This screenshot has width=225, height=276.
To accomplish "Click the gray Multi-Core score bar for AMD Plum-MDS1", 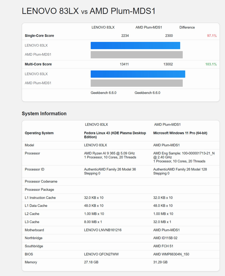I will coord(136,83).
